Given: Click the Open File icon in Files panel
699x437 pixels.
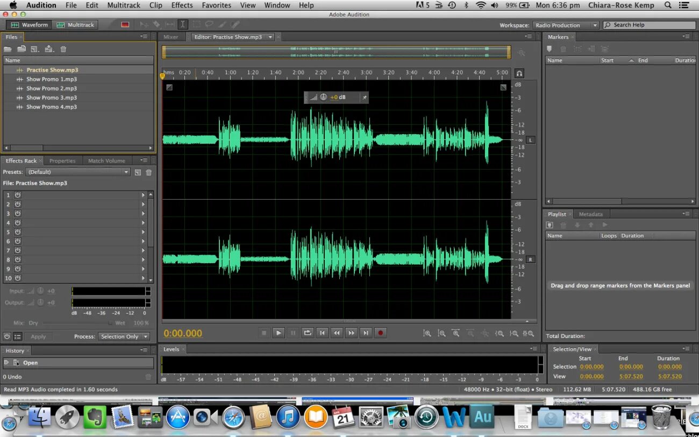Looking at the screenshot, I should pos(8,48).
